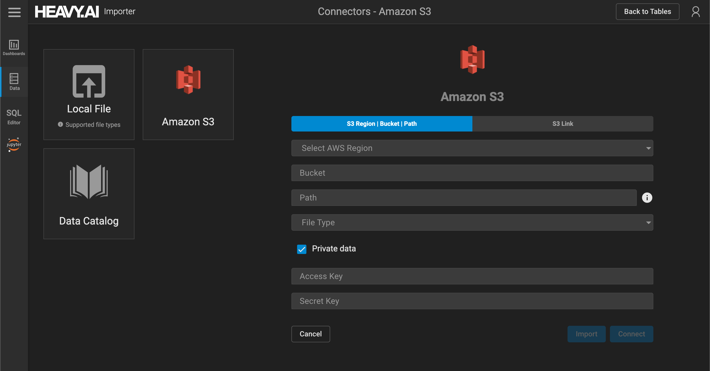The width and height of the screenshot is (710, 371).
Task: Select the Amazon S3 connector tile
Action: [188, 95]
